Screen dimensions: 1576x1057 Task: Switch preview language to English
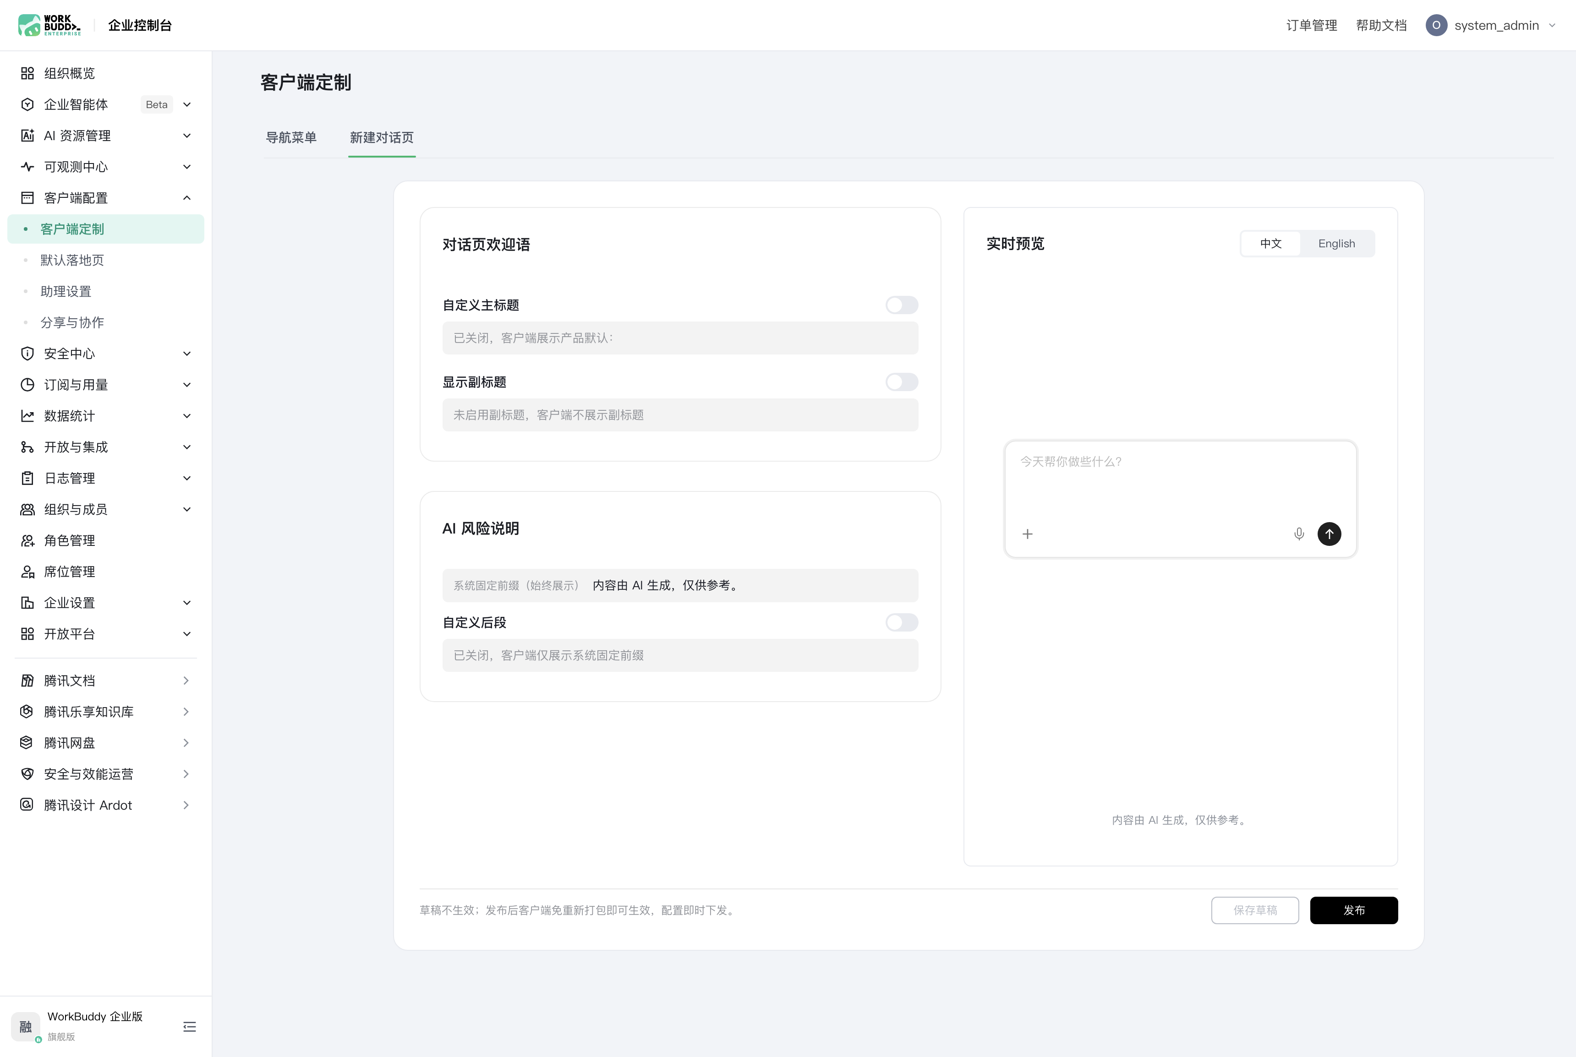point(1336,243)
